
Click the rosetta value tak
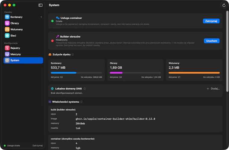[x=78, y=128]
